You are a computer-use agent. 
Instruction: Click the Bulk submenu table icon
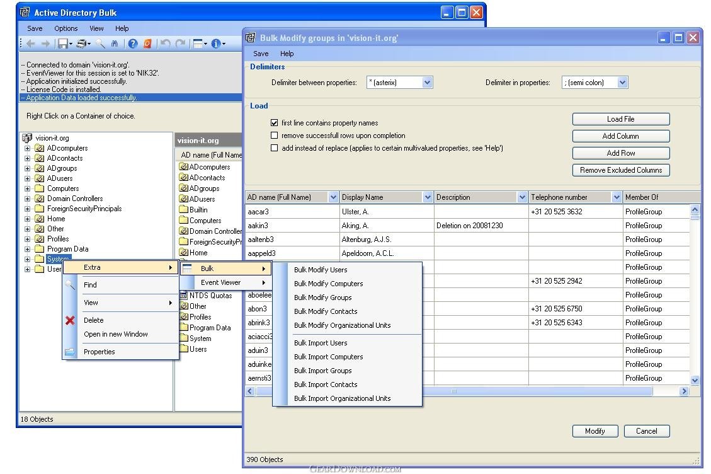point(187,269)
